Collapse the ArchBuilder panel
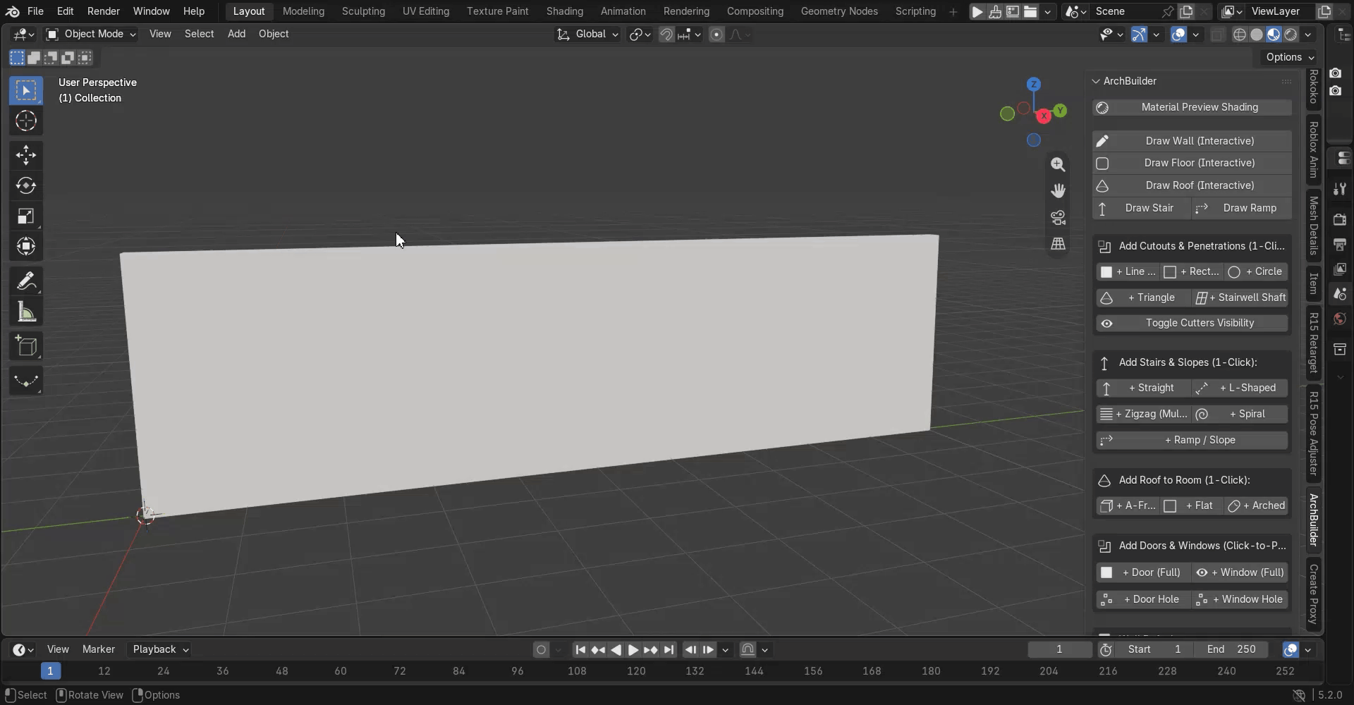 pos(1096,81)
